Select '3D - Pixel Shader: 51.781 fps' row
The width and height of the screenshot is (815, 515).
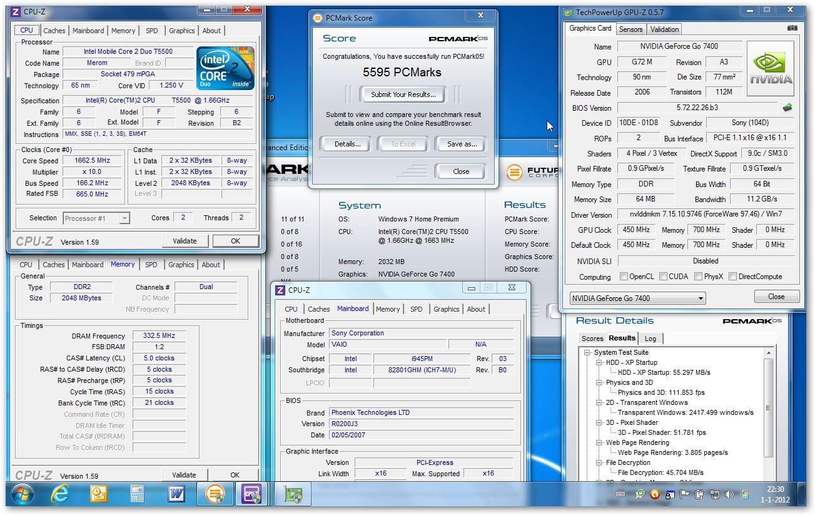point(662,432)
